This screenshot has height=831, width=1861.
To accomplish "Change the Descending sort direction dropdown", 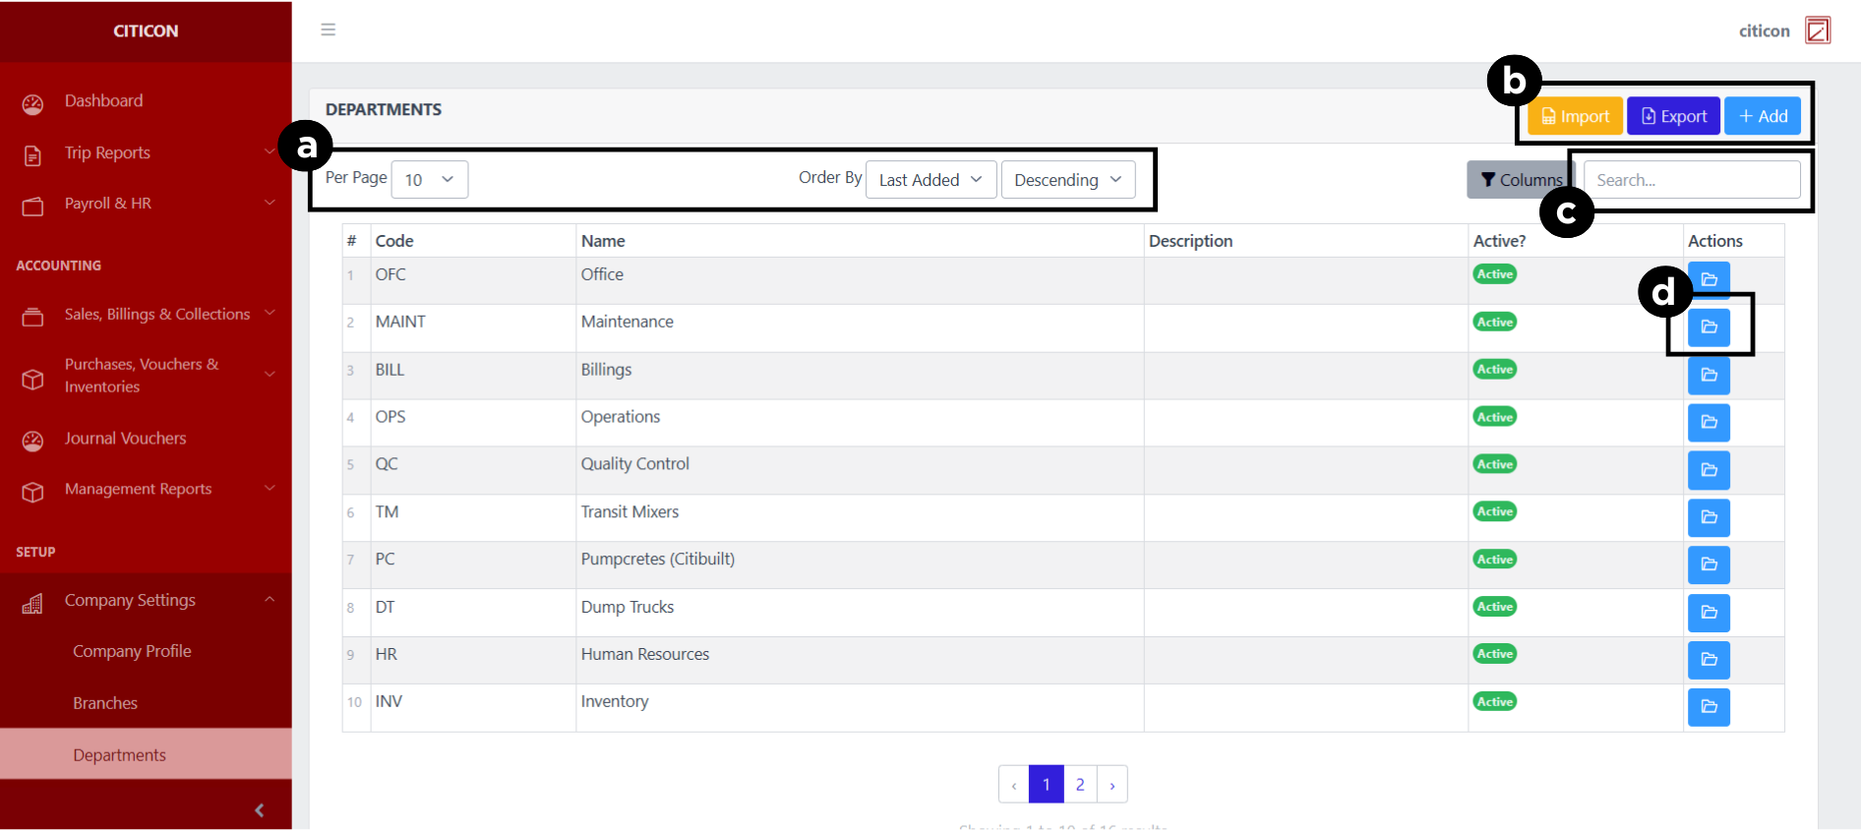I will pos(1067,180).
